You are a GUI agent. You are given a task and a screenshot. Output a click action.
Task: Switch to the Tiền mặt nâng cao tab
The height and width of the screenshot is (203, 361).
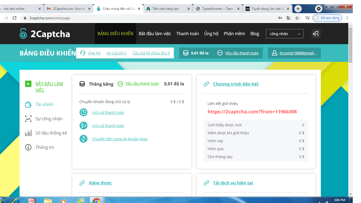(168, 9)
